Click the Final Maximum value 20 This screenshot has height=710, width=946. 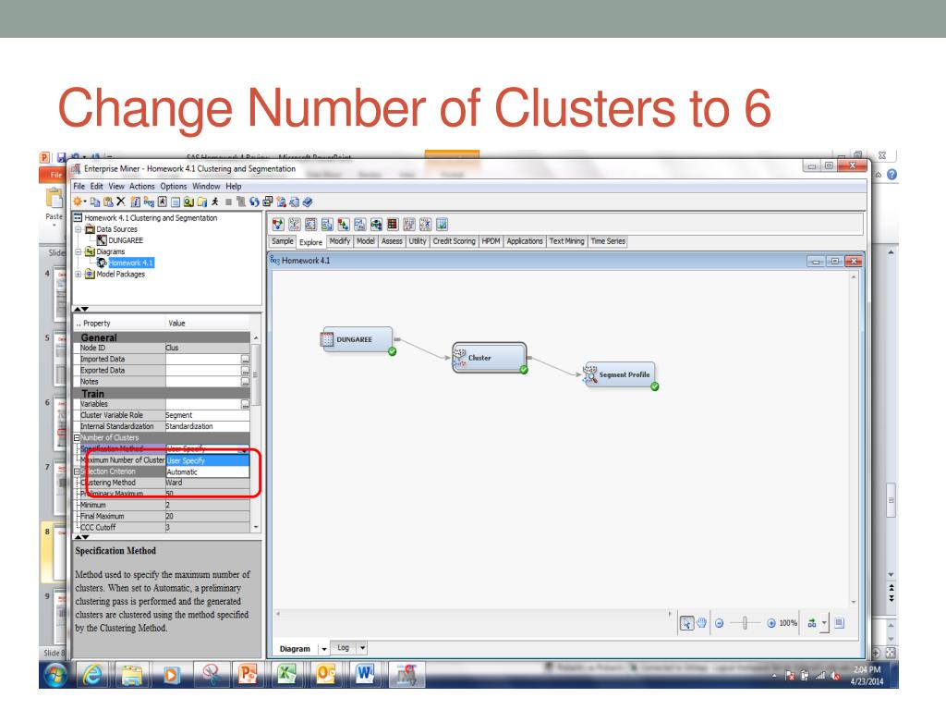pyautogui.click(x=208, y=516)
